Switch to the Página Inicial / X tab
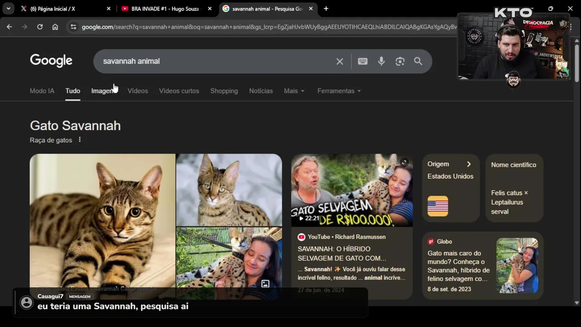 [65, 9]
